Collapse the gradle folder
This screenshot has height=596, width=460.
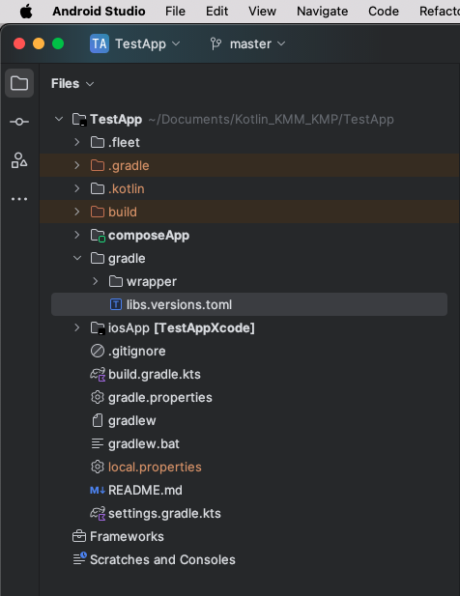pyautogui.click(x=77, y=258)
